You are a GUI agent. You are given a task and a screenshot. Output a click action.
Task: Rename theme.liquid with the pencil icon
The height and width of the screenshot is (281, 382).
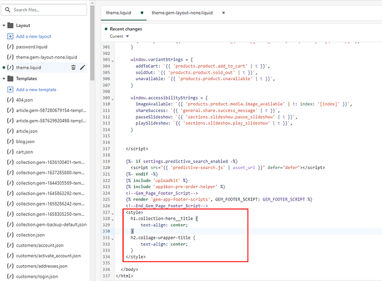coord(83,68)
